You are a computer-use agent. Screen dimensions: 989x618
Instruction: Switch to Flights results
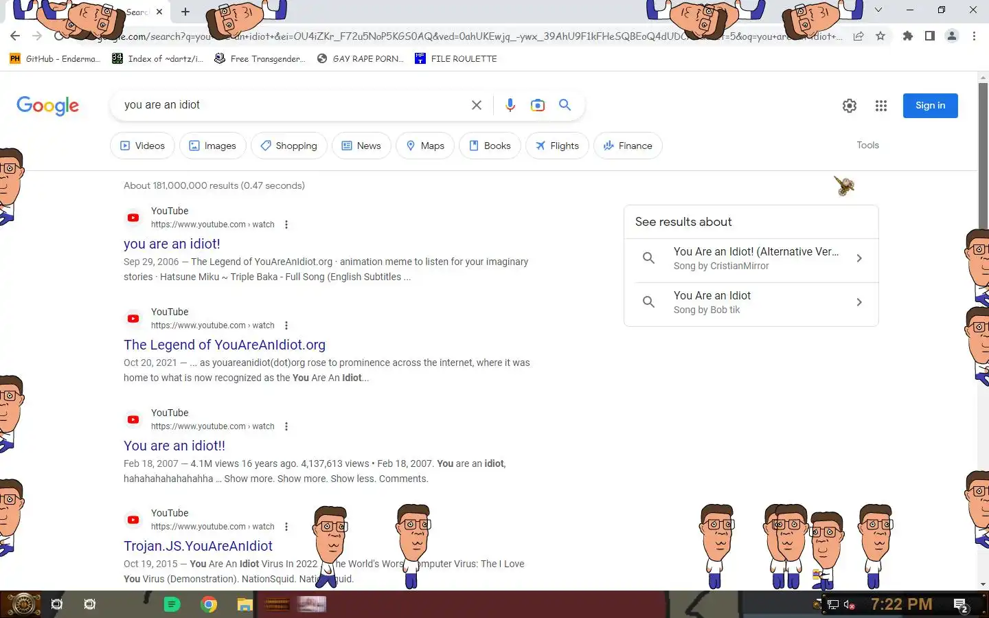557,146
